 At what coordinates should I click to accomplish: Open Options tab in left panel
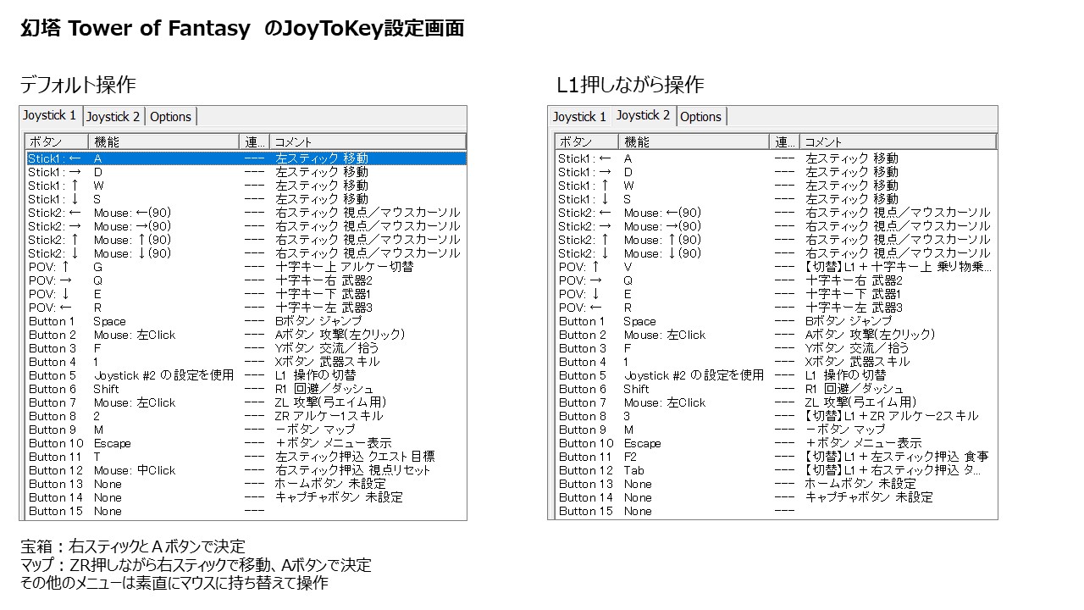(x=170, y=117)
